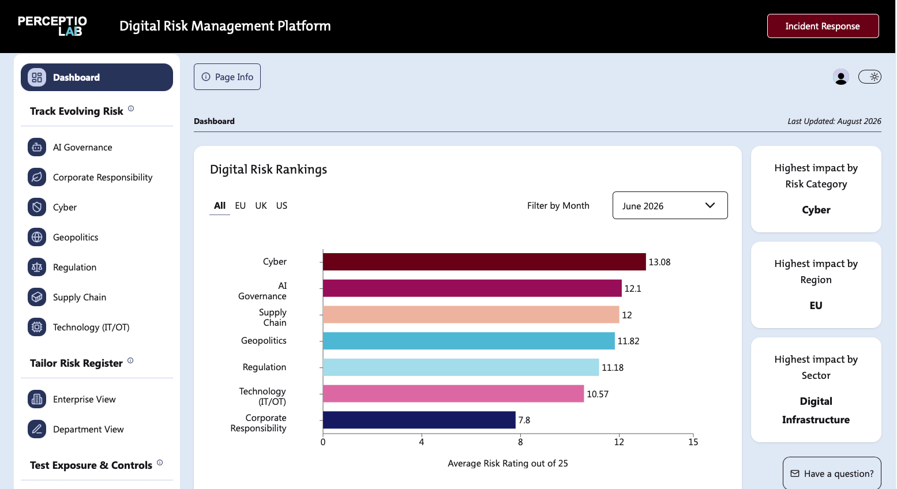Screen dimensions: 897x489
Task: Select the Geopolitics globe icon
Action: (37, 237)
